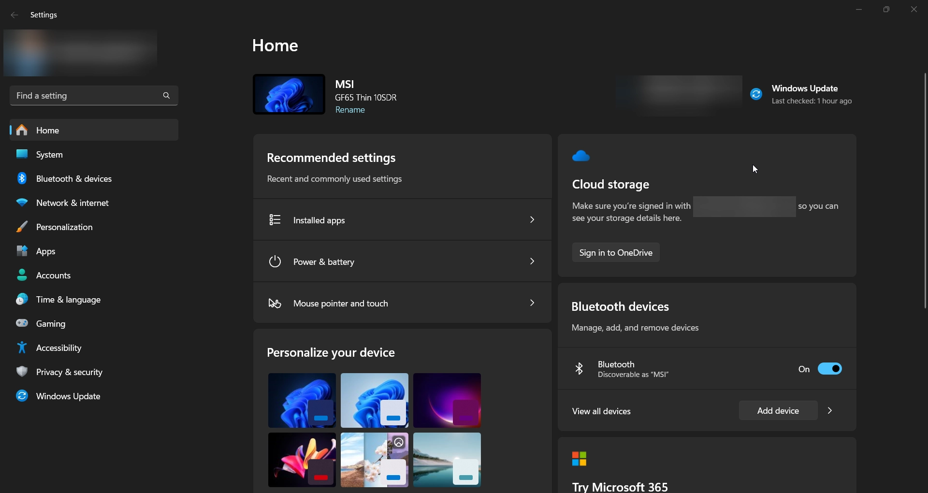Select the colorful flower theme
The width and height of the screenshot is (928, 493).
coord(302,460)
